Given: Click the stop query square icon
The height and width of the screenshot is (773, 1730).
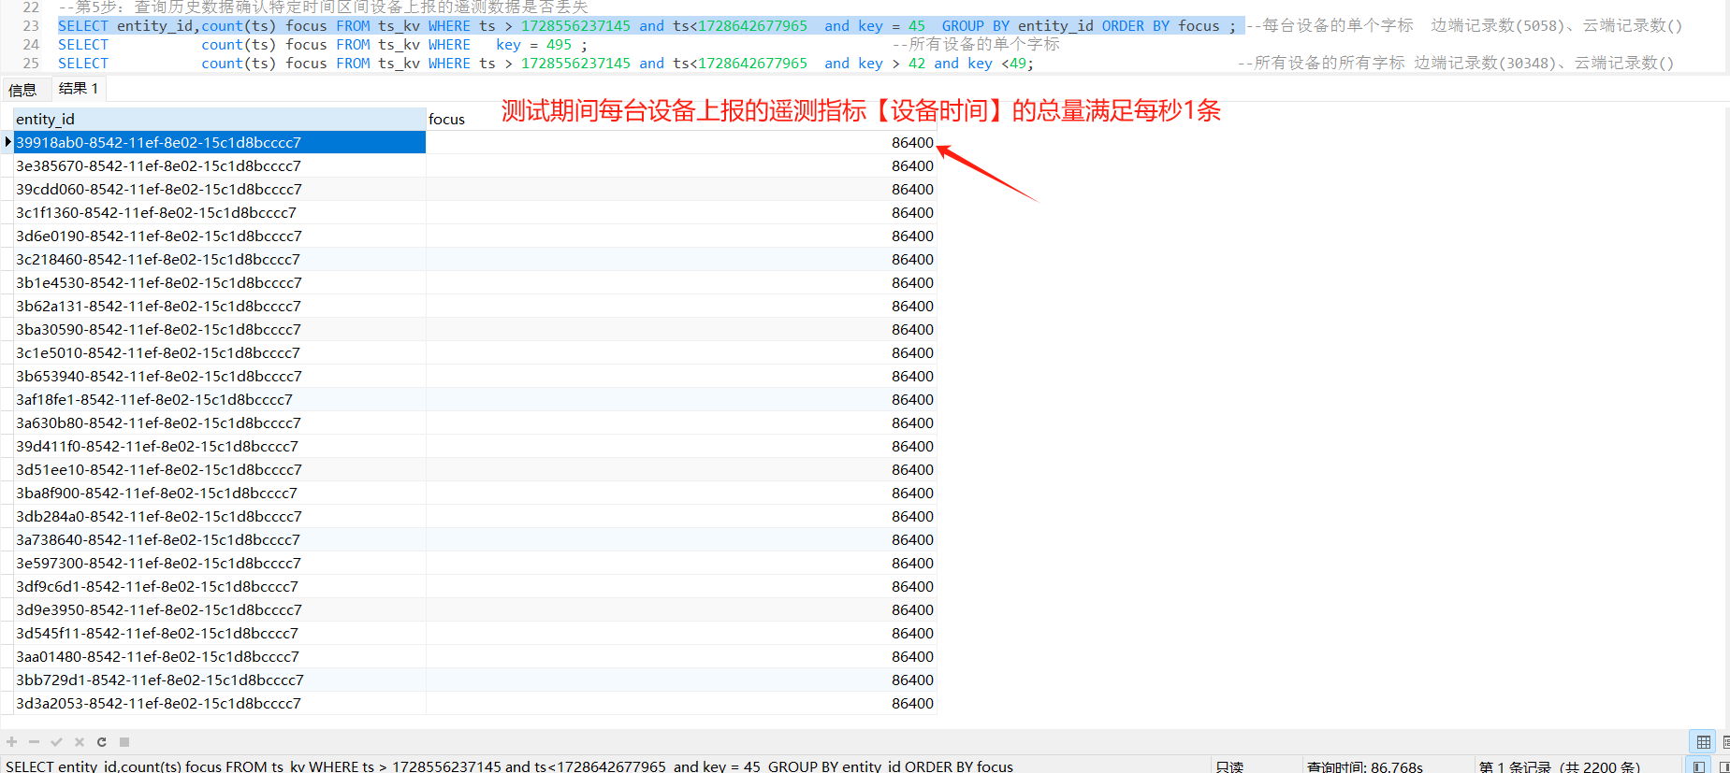Looking at the screenshot, I should [x=124, y=742].
